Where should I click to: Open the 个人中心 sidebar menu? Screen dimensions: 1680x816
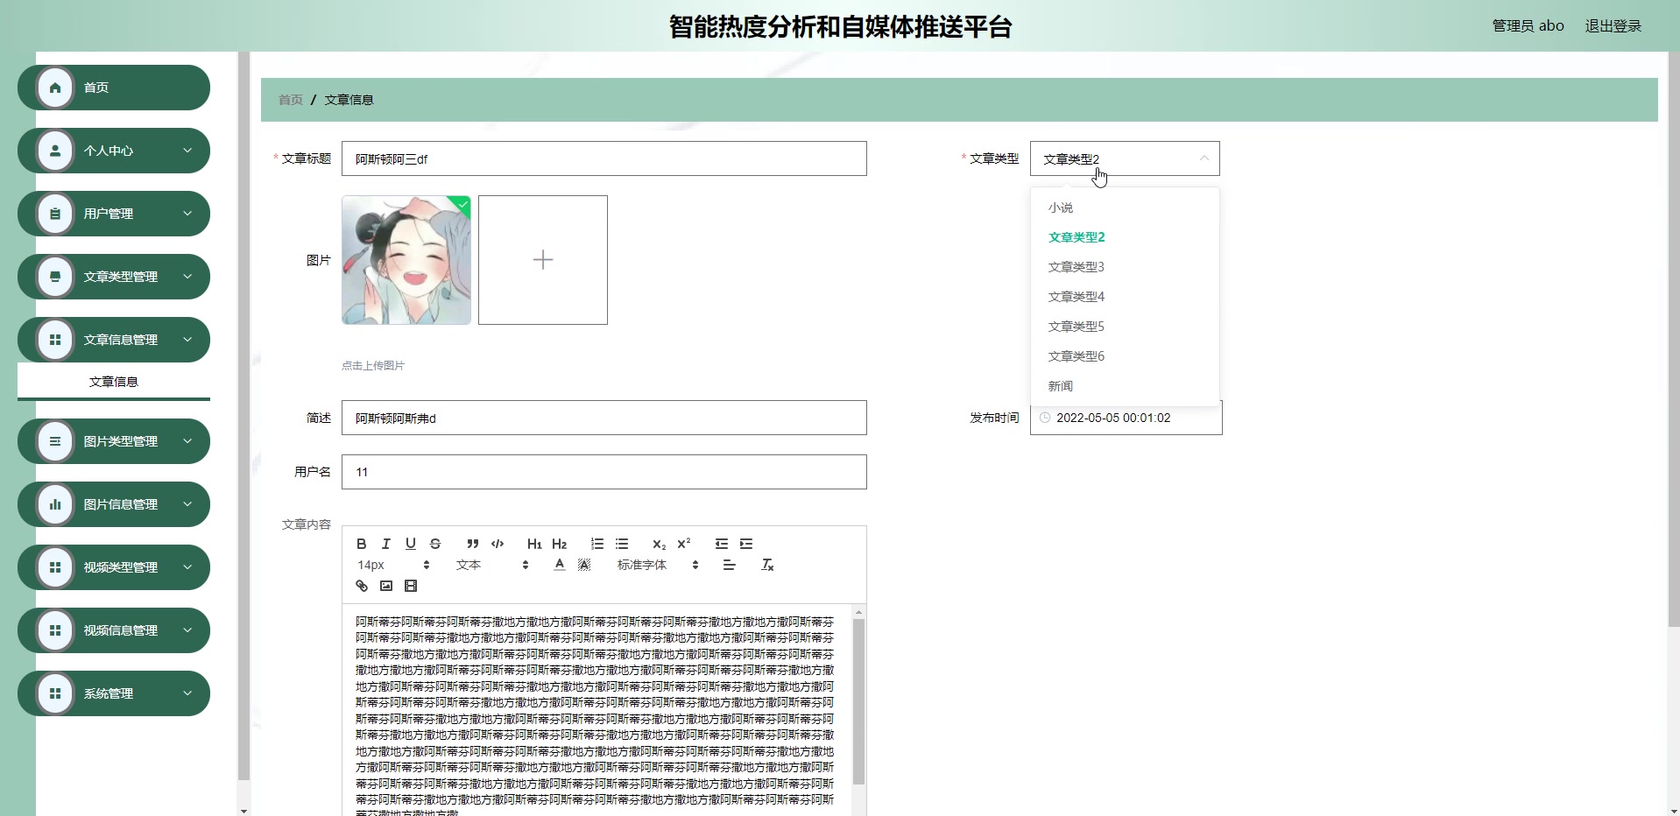click(x=113, y=150)
